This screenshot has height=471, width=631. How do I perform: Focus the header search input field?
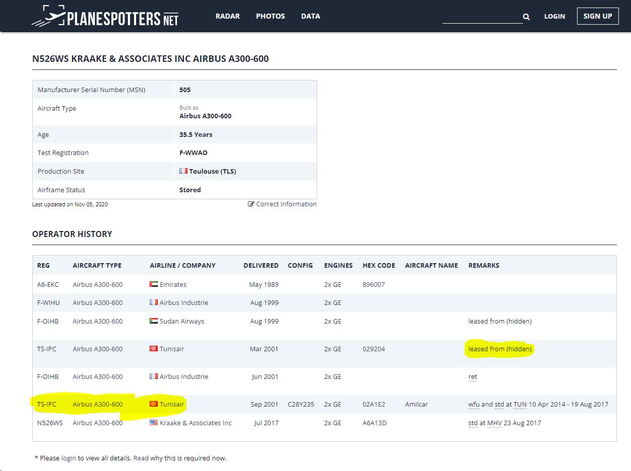click(x=482, y=17)
